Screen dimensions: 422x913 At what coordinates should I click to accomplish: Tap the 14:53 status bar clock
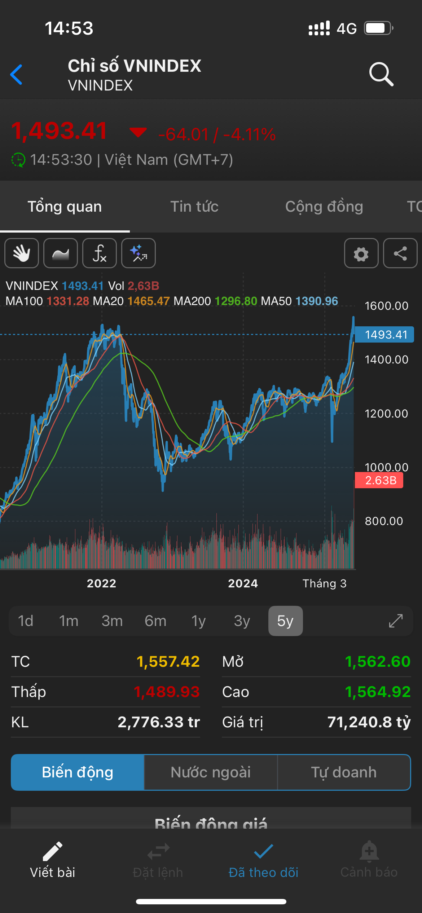69,28
